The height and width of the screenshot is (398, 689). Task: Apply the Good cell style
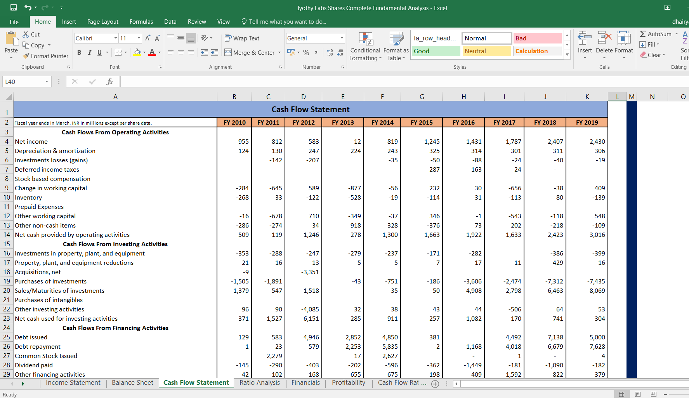pyautogui.click(x=436, y=51)
